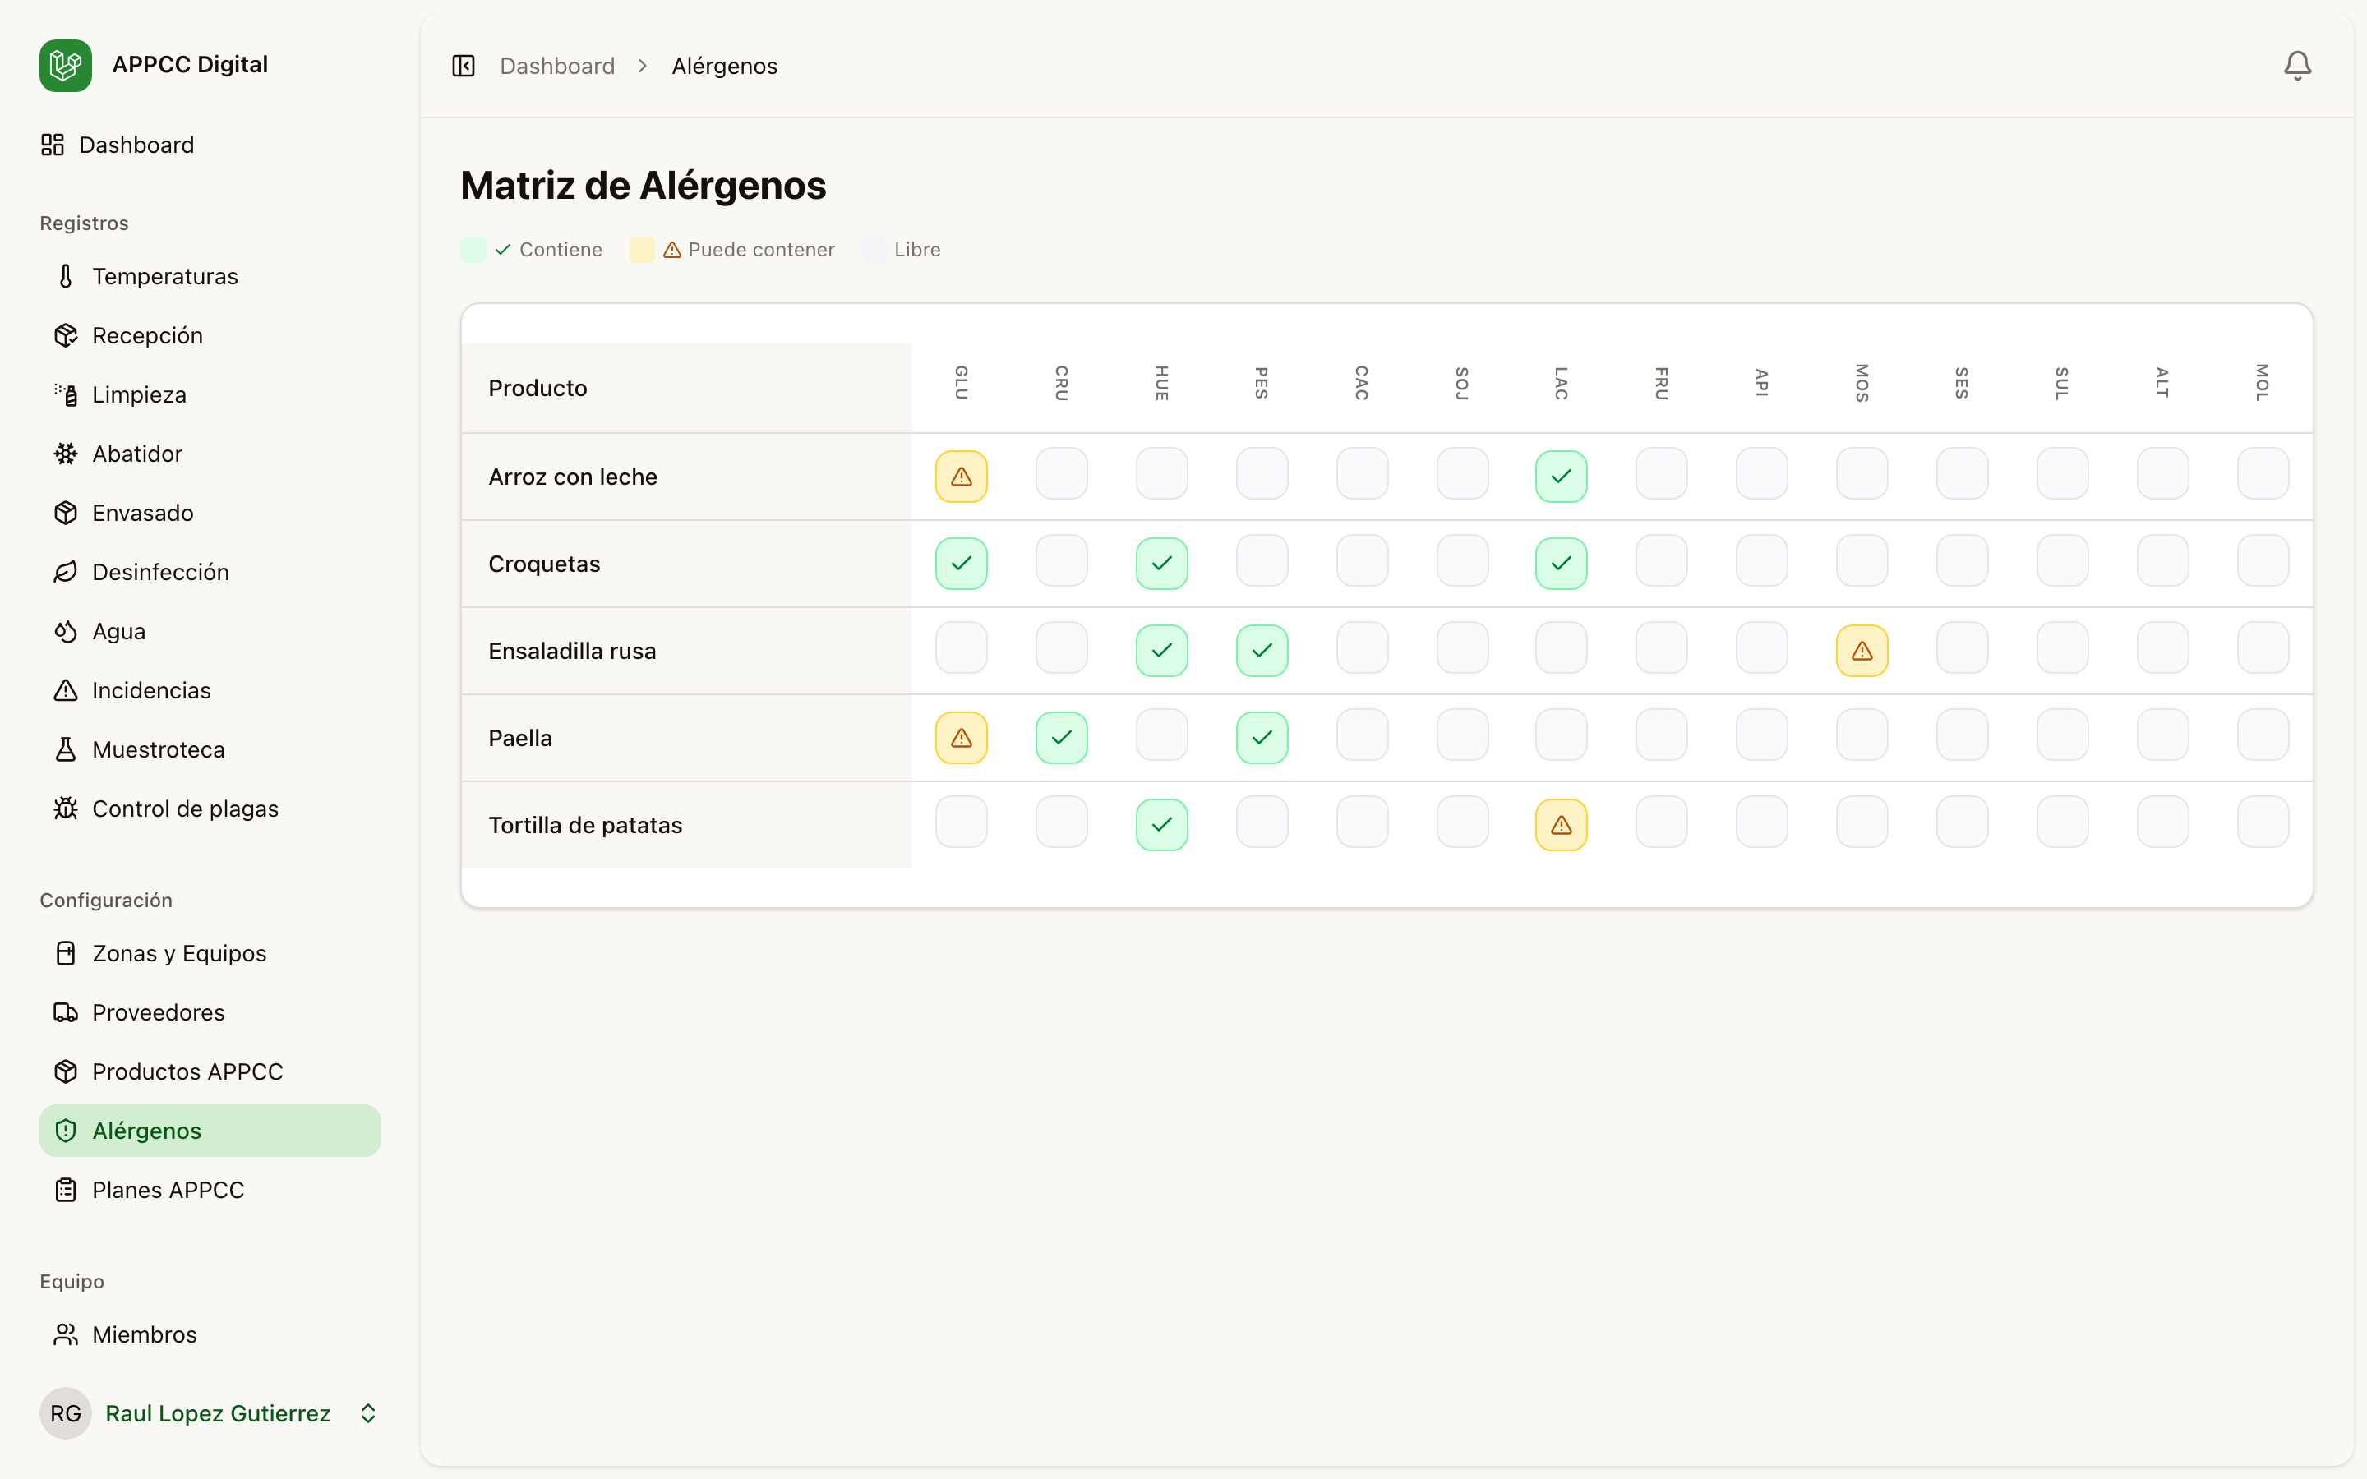Open the Muestroteca page

click(x=159, y=749)
